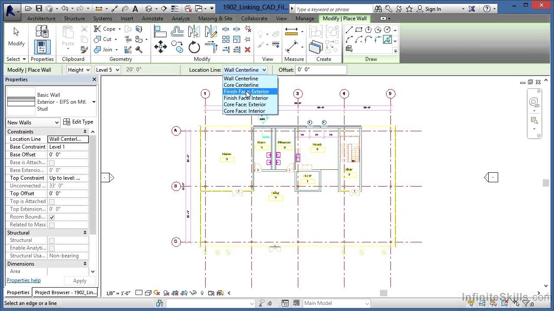The image size is (554, 311).
Task: Open the New Walls filter dropdown
Action: (x=33, y=123)
